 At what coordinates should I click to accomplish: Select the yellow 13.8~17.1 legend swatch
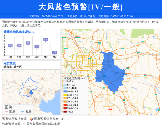click(x=65, y=95)
